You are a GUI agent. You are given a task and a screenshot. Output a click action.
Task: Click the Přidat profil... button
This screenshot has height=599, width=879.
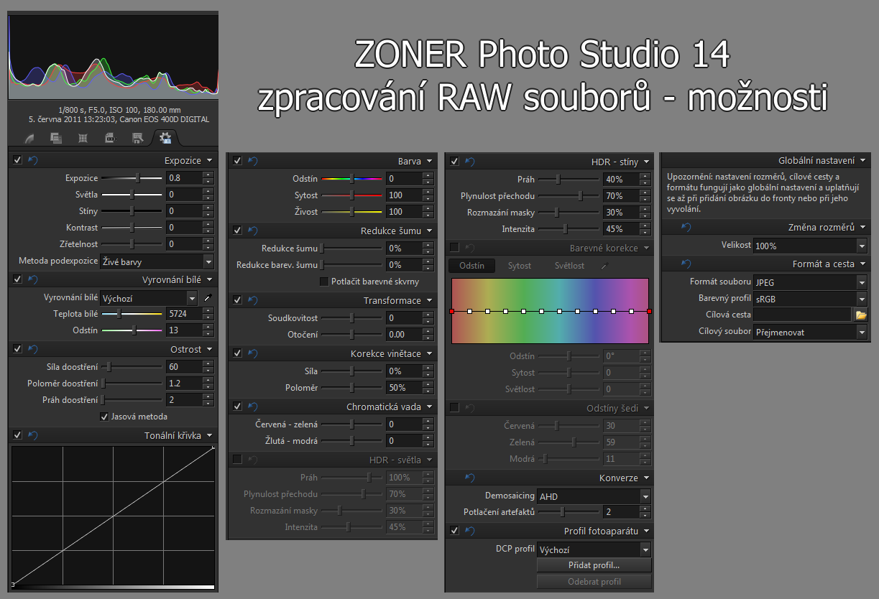[594, 565]
